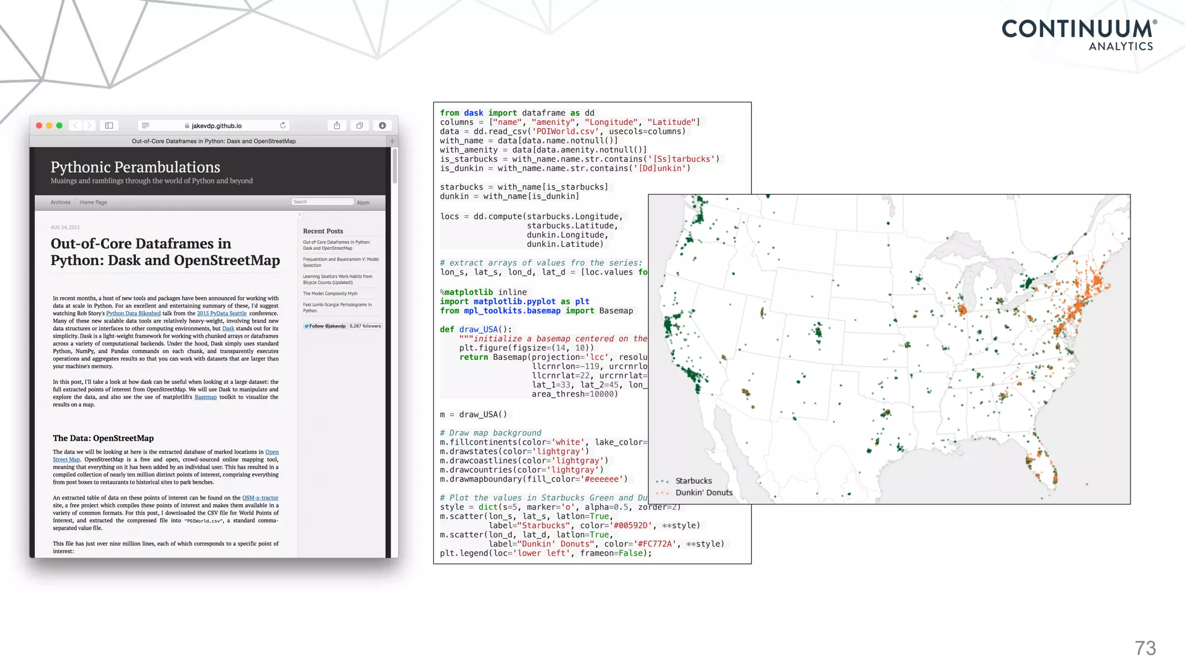The image size is (1185, 666).
Task: Open the Atom feed link
Action: point(363,203)
